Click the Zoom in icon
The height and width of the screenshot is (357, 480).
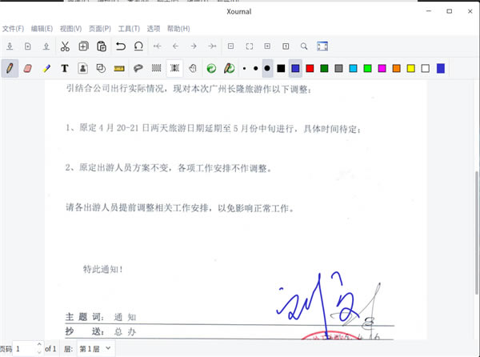(267, 46)
